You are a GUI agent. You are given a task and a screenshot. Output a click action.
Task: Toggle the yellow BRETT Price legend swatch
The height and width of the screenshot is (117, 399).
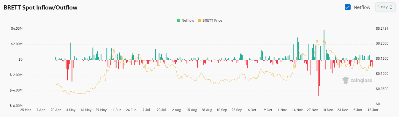(199, 20)
